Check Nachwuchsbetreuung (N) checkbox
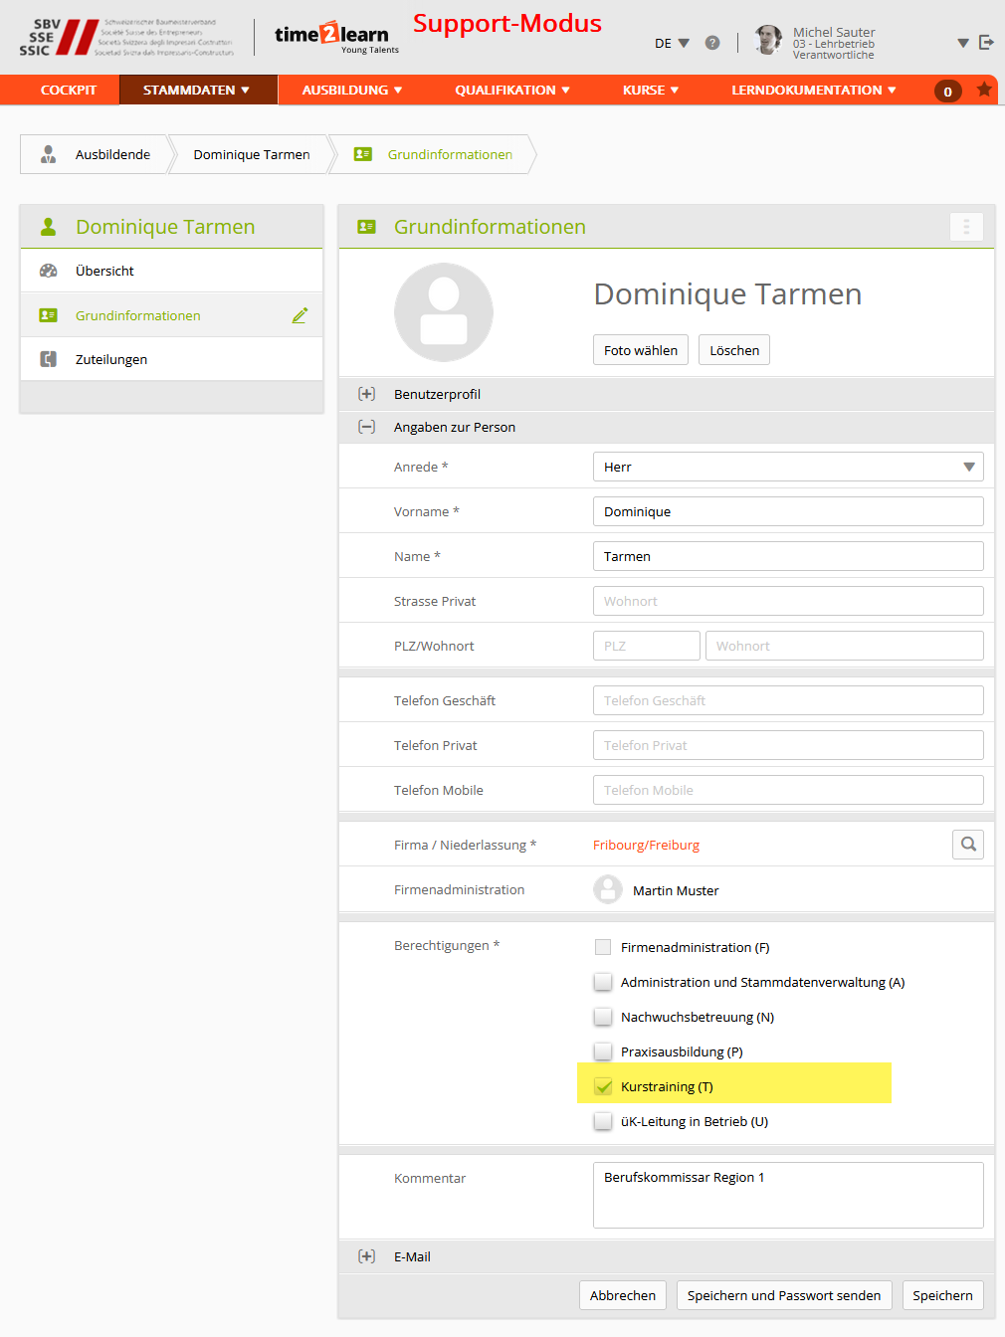This screenshot has width=1005, height=1337. point(603,1017)
